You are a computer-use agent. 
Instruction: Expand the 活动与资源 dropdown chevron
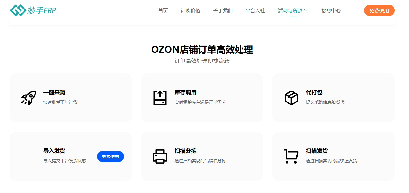(306, 10)
